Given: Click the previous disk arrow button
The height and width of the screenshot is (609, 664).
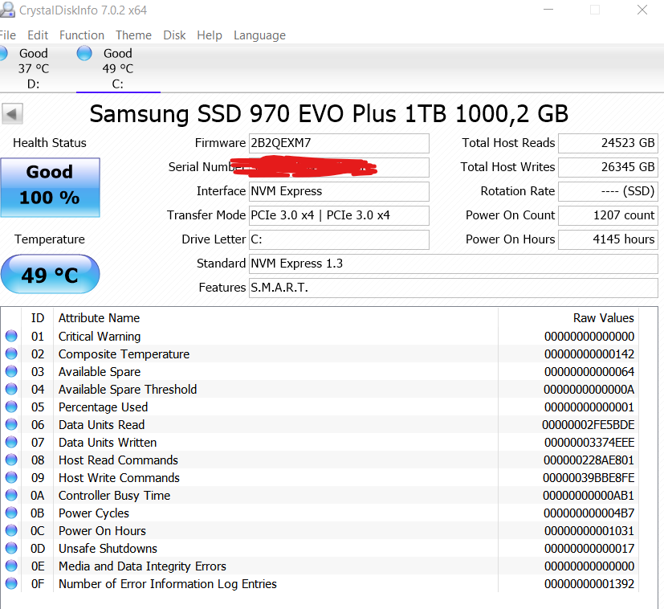Looking at the screenshot, I should click(12, 113).
